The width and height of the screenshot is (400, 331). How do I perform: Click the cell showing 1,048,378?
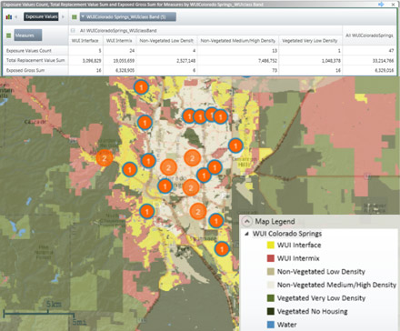click(x=310, y=61)
